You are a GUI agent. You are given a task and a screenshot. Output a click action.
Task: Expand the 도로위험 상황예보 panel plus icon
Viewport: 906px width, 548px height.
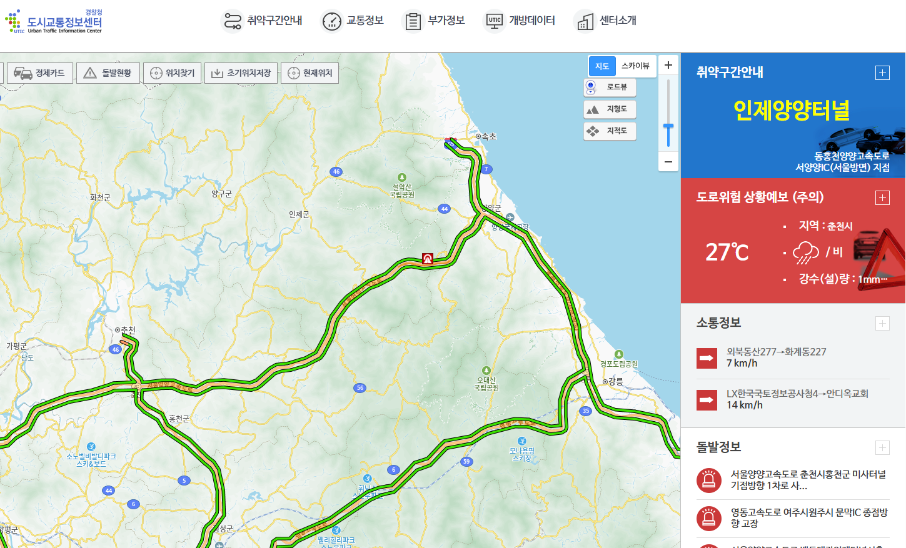882,198
